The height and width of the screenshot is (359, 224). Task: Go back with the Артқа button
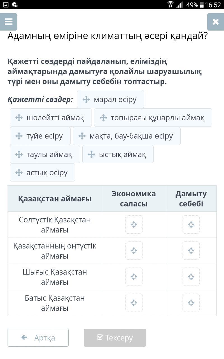[x=38, y=338]
